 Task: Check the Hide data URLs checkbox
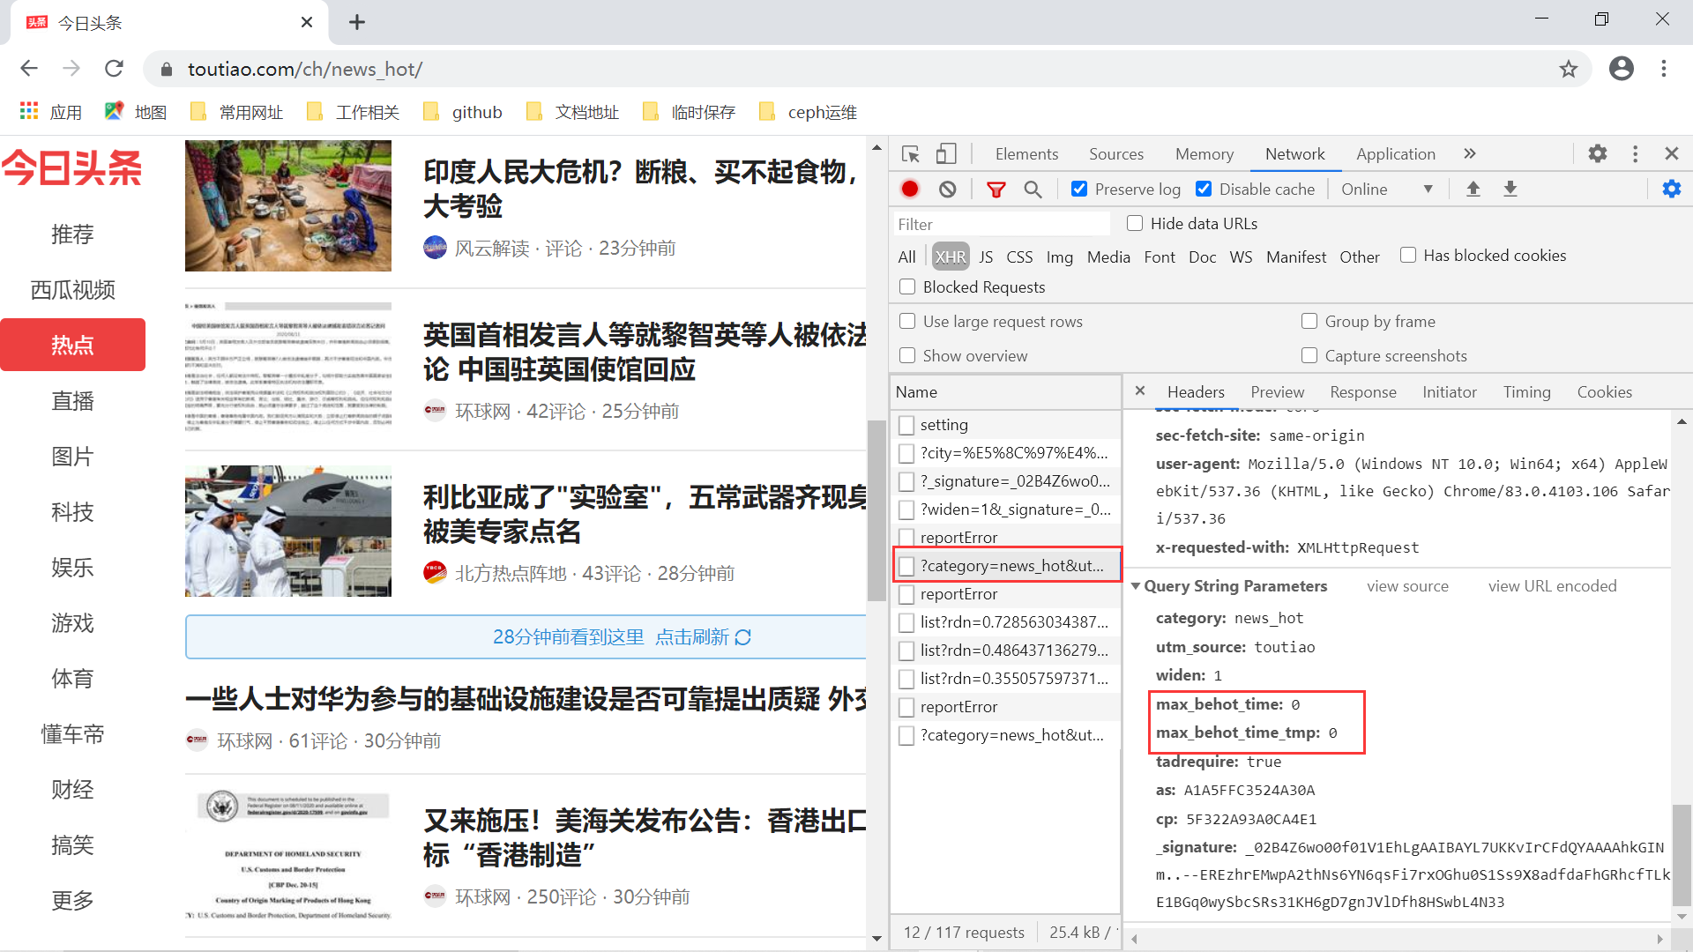(x=1136, y=224)
